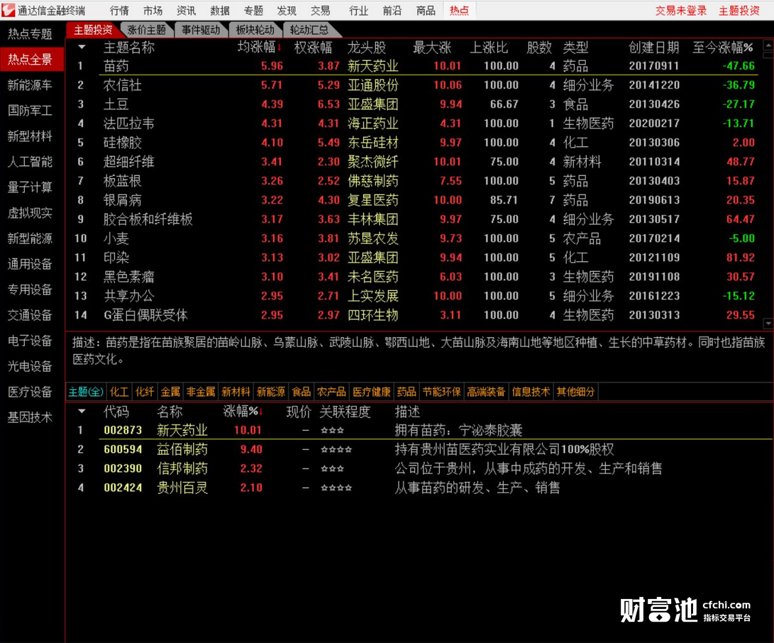
Task: Filter by the 新能源 category tab
Action: [x=271, y=392]
